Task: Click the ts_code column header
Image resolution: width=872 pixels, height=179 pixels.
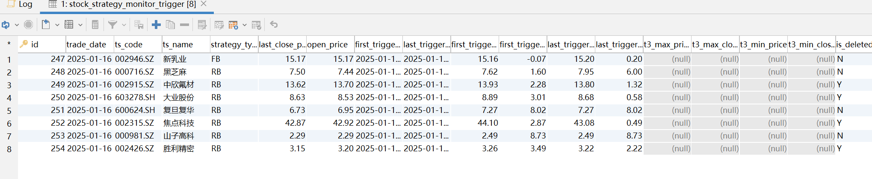Action: point(129,44)
